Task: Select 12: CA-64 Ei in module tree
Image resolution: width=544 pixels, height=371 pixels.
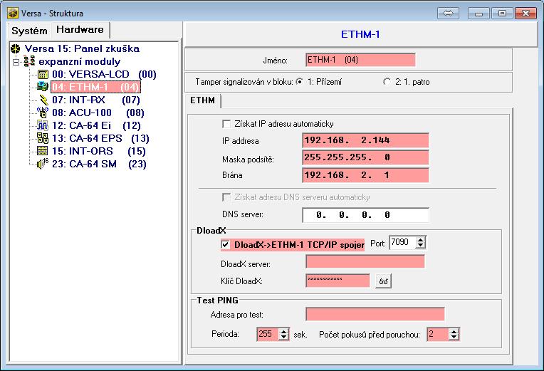Action: pyautogui.click(x=96, y=125)
